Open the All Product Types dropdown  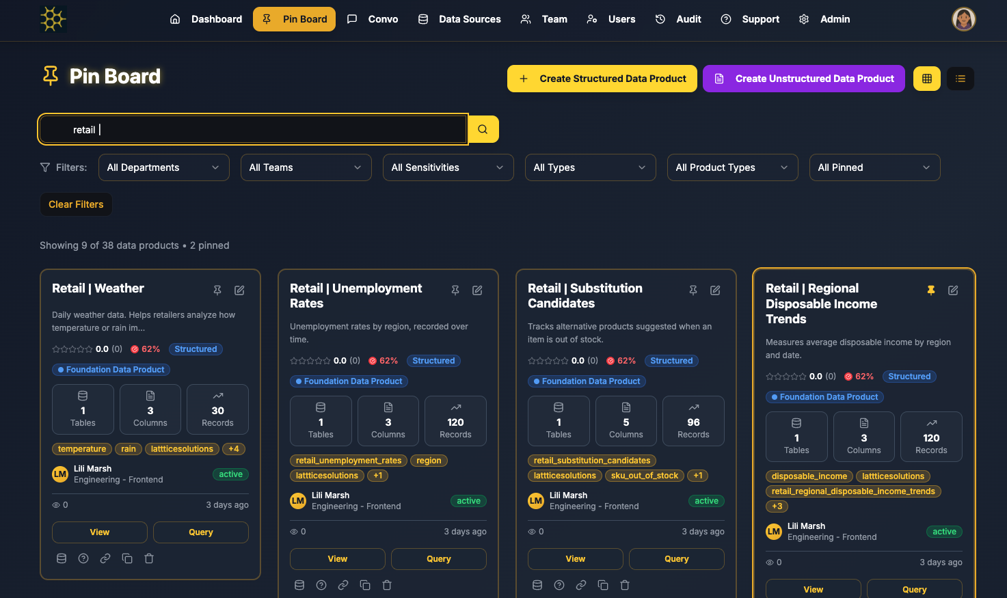pyautogui.click(x=733, y=167)
